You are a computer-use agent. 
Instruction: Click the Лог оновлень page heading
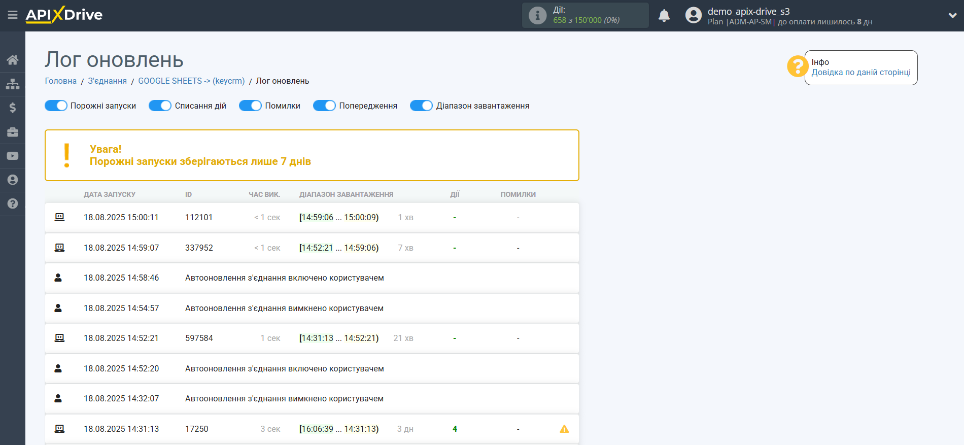[114, 60]
